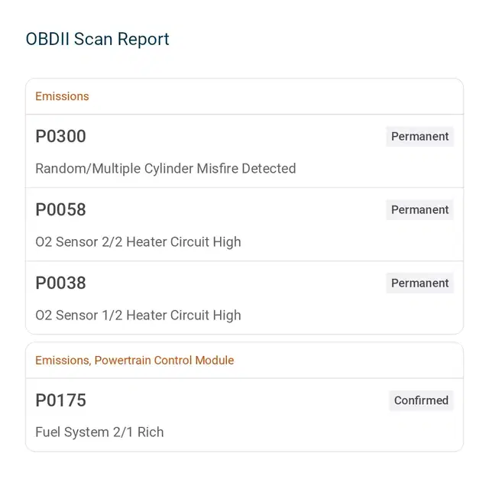The height and width of the screenshot is (489, 489).
Task: Select O2 Sensor 1/2 Heater Circuit High text
Action: point(138,316)
